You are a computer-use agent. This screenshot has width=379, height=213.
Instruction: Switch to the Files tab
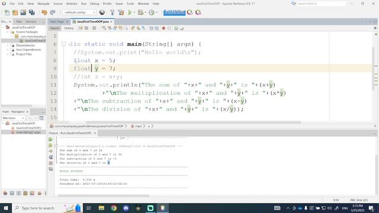pos(19,21)
